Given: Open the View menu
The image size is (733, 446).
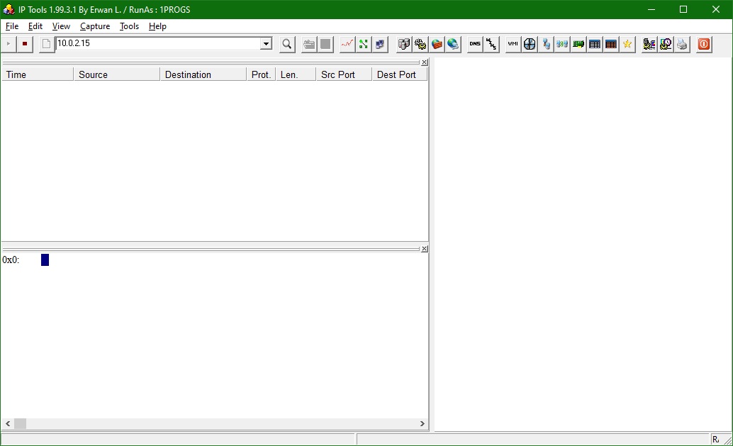Looking at the screenshot, I should coord(61,26).
